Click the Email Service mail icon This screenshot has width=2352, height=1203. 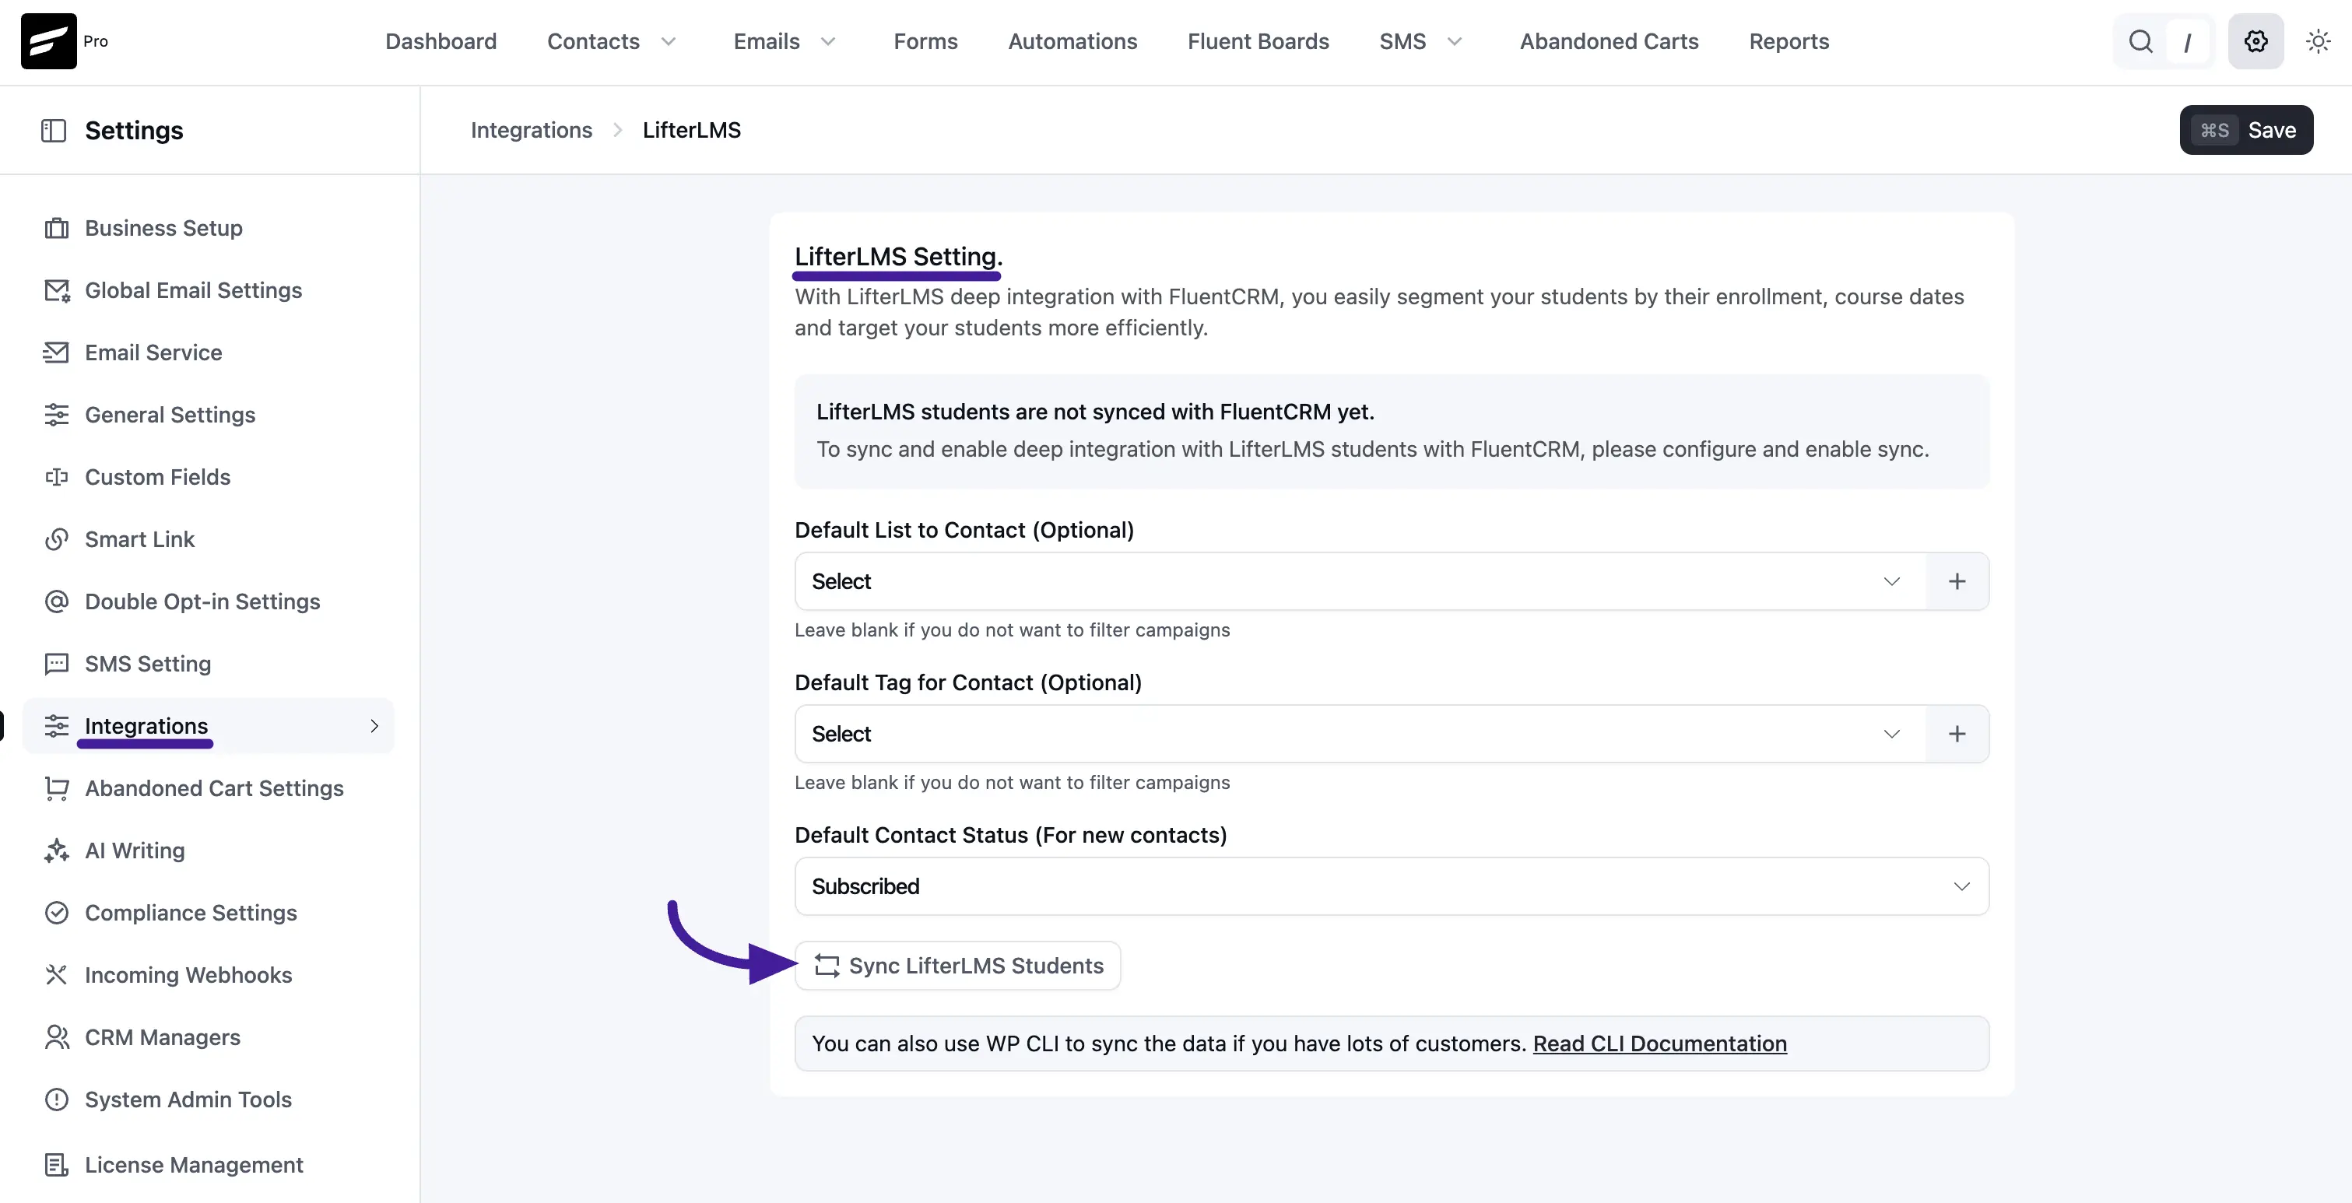[x=57, y=352]
